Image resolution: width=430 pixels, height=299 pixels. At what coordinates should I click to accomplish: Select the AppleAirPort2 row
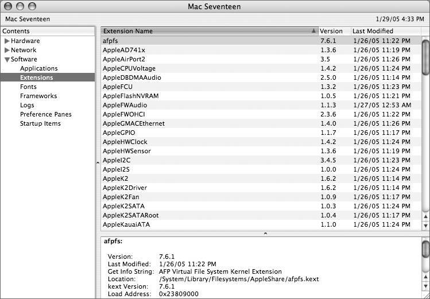[261, 59]
